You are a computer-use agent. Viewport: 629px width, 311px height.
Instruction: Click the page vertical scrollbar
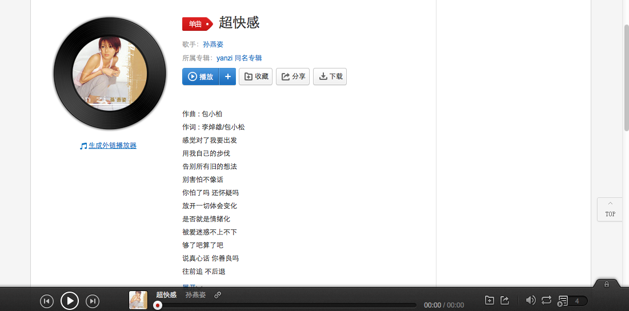pos(626,78)
